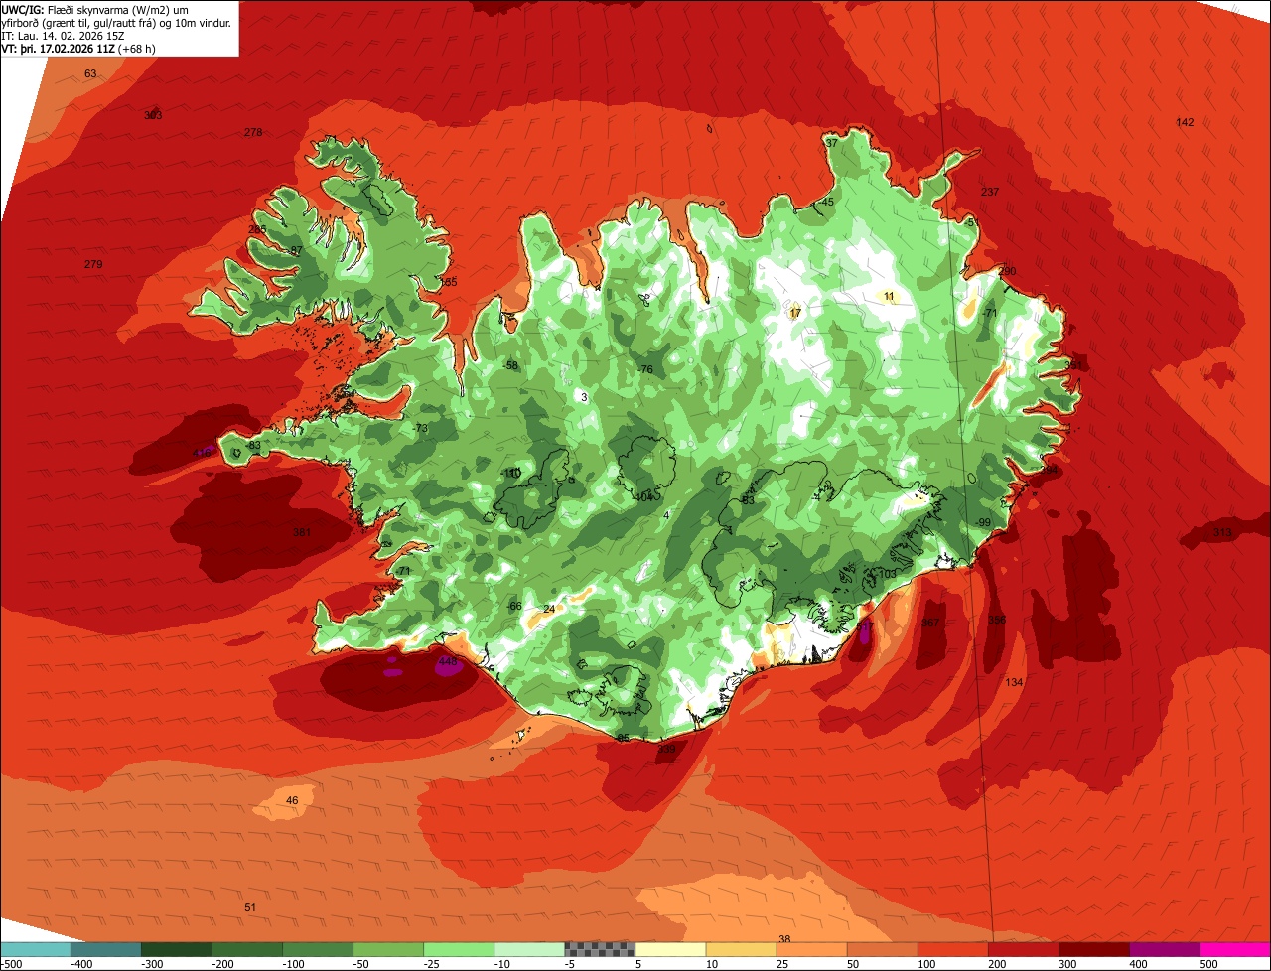Screen dimensions: 1271x971
Task: Click the 37 value on the north peninsula
Action: coord(832,143)
